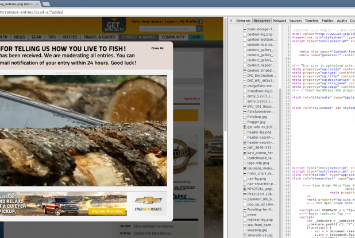The image size is (355, 238).
Task: Click the site search input field
Action: pyautogui.click(x=168, y=29)
